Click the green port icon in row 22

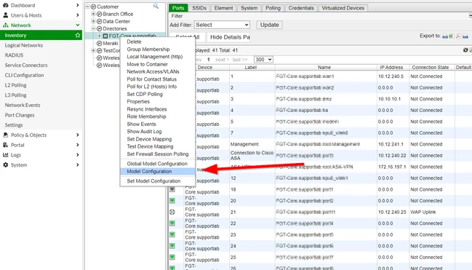[172, 223]
